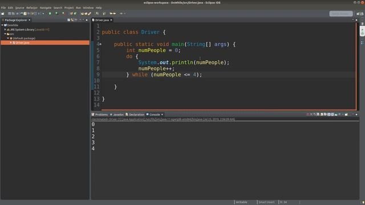This screenshot has width=365, height=205.
Task: Open the Refactor menu
Action: (32, 7)
